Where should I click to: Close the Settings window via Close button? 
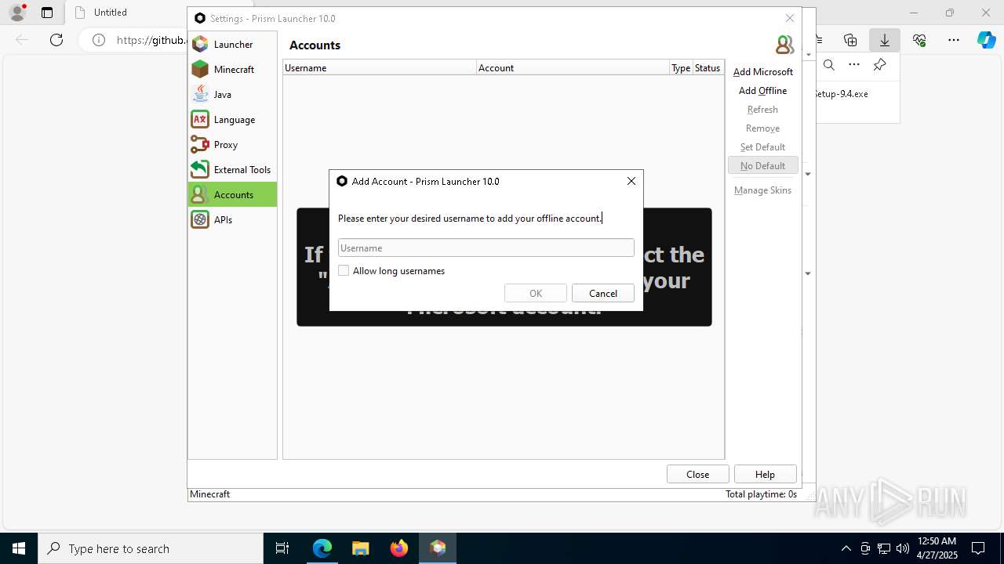[697, 474]
